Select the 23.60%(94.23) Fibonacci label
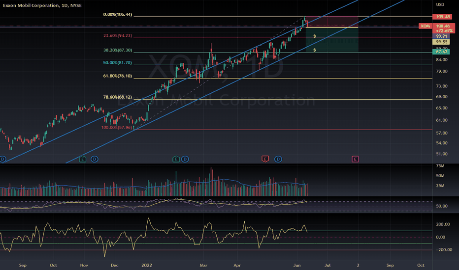Viewport: 459px width, 270px height. pos(118,36)
